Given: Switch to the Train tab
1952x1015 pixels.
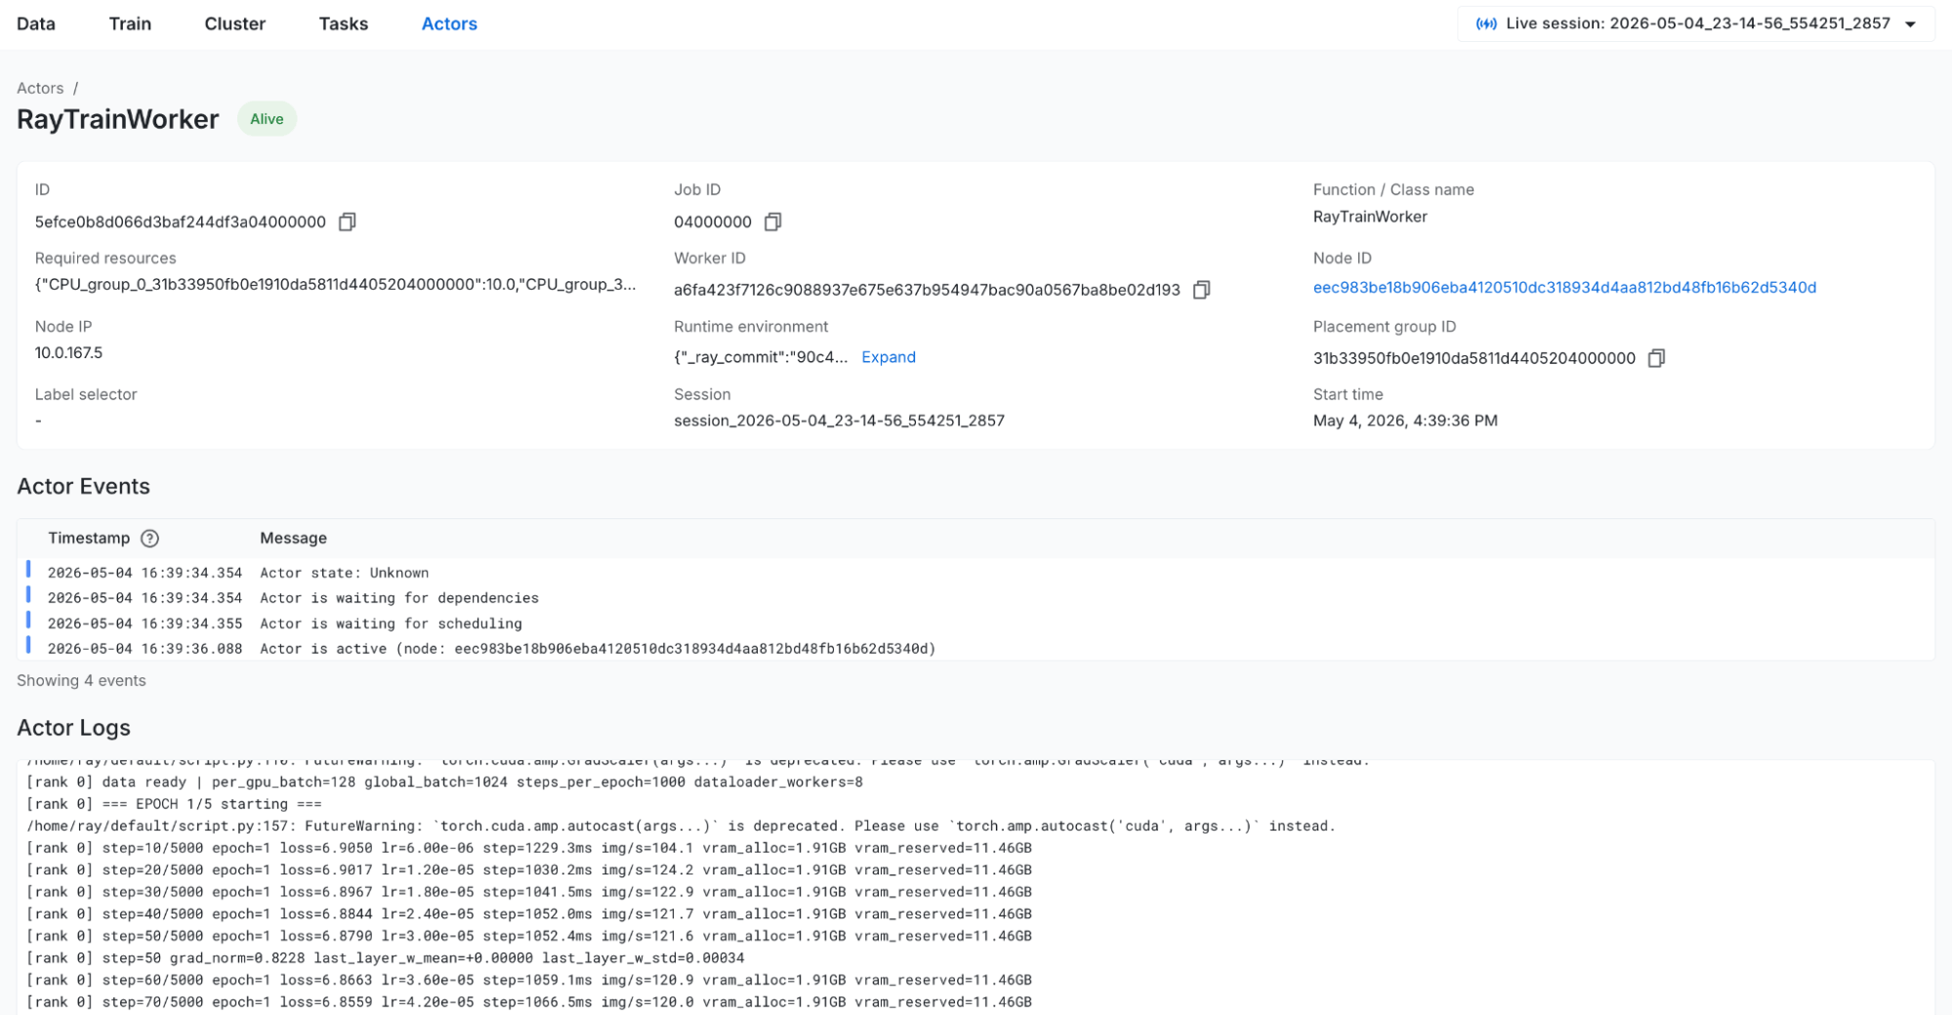Looking at the screenshot, I should click(x=130, y=24).
